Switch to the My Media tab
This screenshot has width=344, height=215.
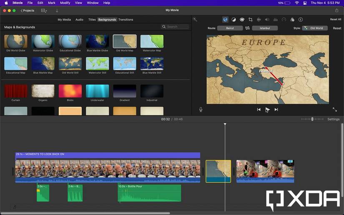click(64, 20)
